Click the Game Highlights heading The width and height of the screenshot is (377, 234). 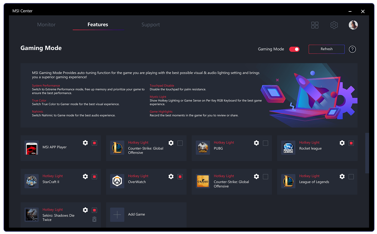click(x=161, y=112)
